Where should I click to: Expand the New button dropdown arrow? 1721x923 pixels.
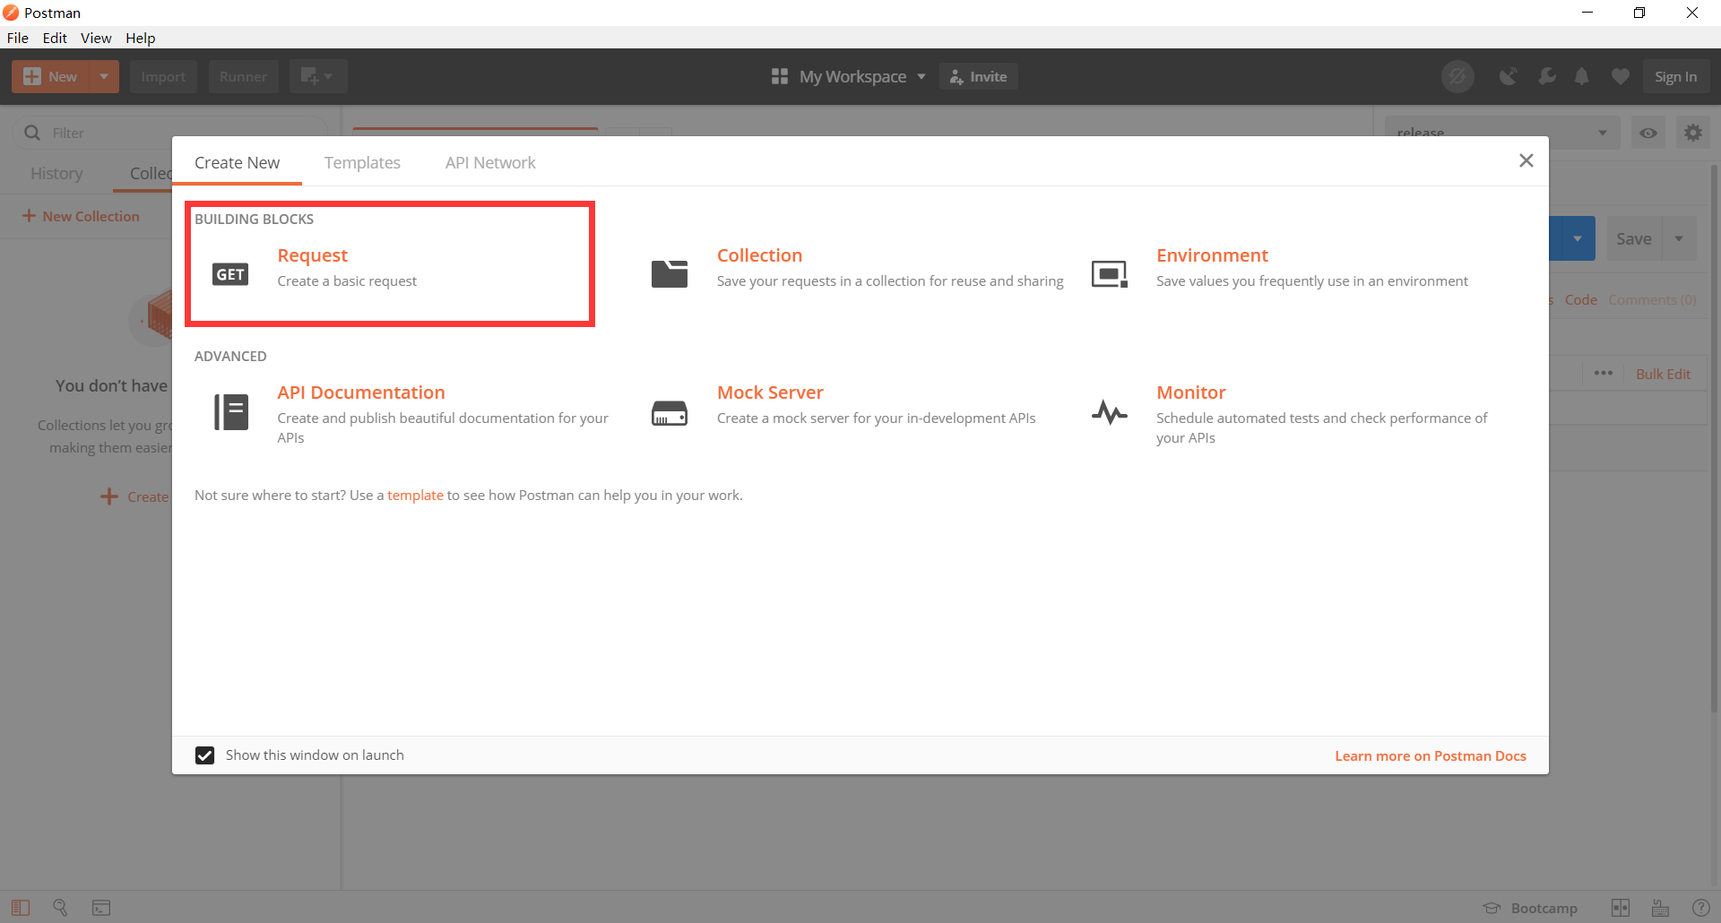tap(104, 77)
